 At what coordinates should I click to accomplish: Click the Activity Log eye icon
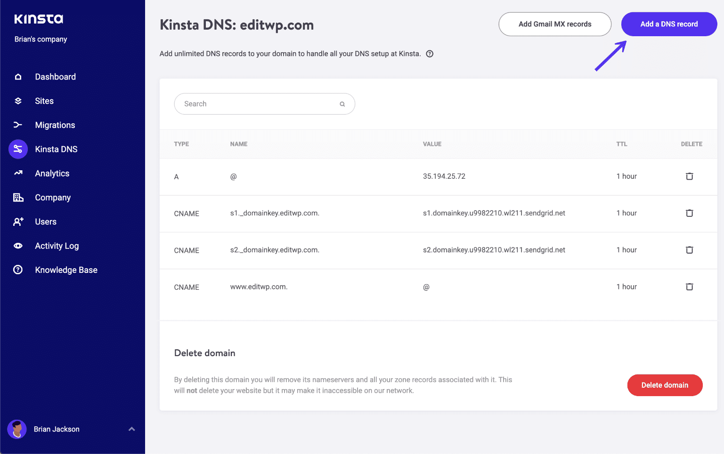click(x=18, y=246)
